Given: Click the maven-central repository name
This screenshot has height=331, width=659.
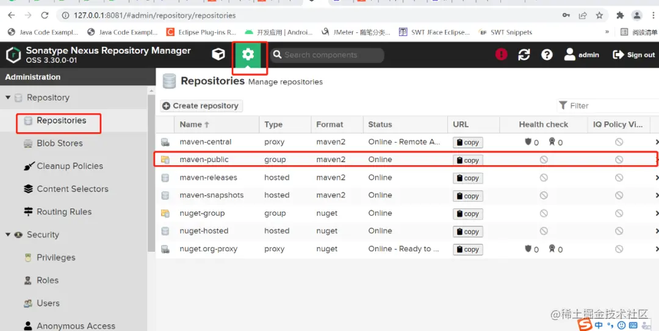Looking at the screenshot, I should point(206,142).
